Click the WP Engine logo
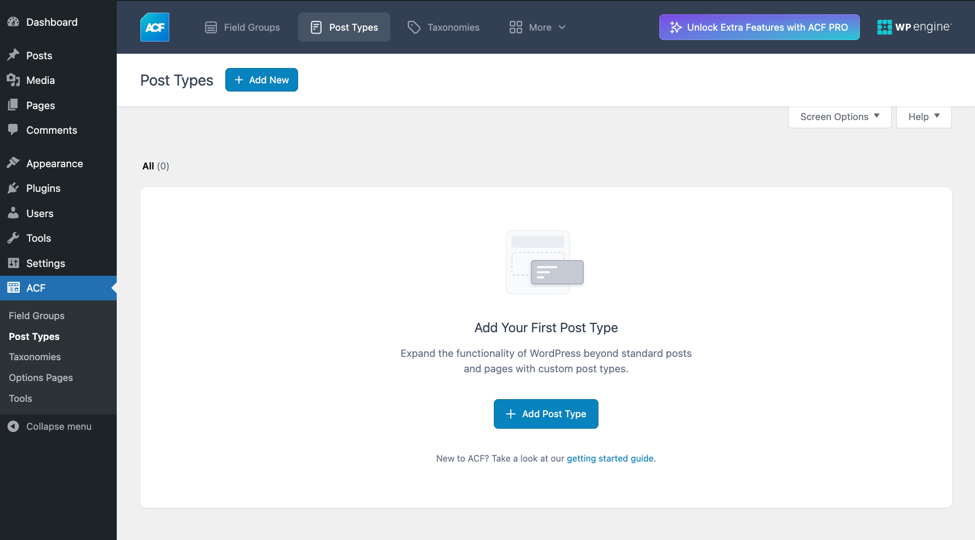The height and width of the screenshot is (540, 975). pyautogui.click(x=914, y=27)
